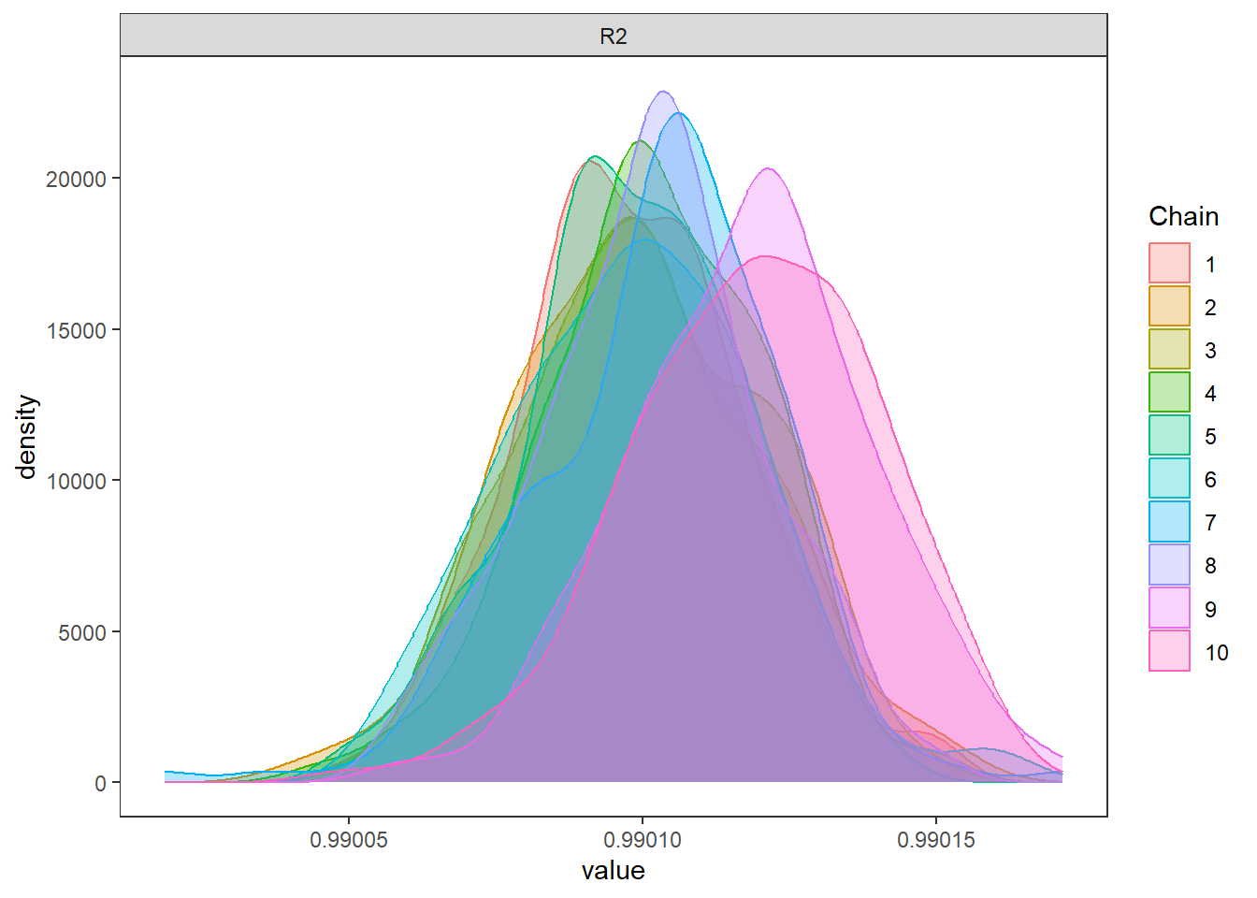The image size is (1257, 898).
Task: Click the pink Chain 10 legend swatch
Action: coord(1169,651)
